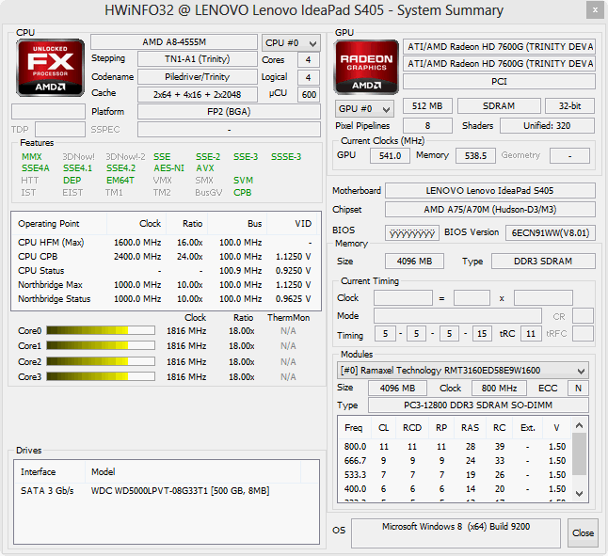
Task: Select the CPU Status row
Action: pos(165,270)
